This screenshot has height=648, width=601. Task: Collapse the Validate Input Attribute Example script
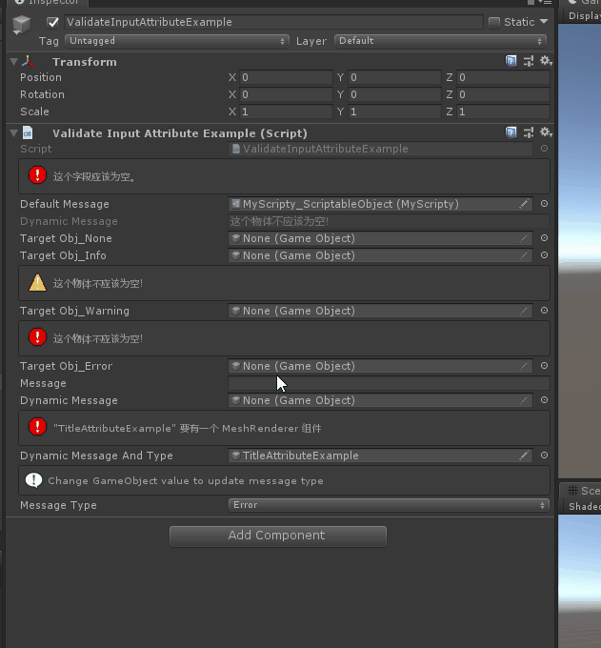(x=13, y=133)
